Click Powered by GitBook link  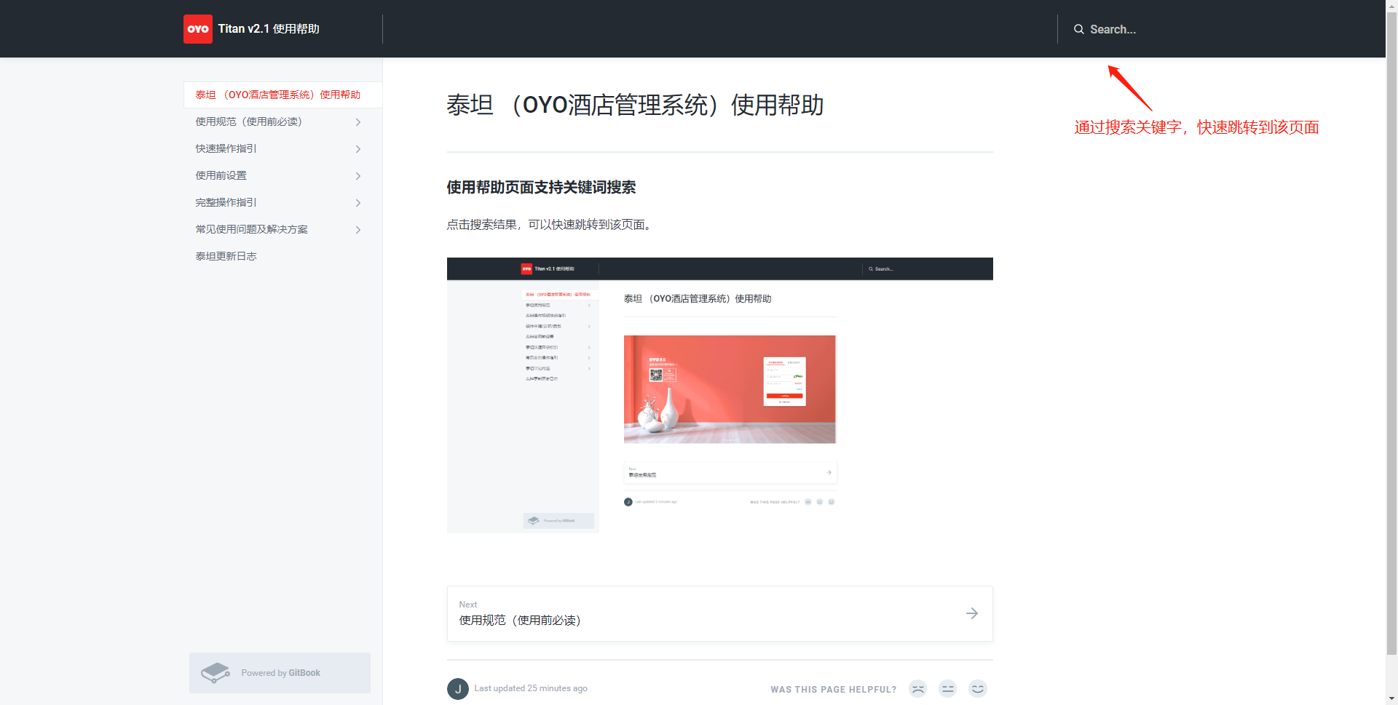click(x=280, y=673)
